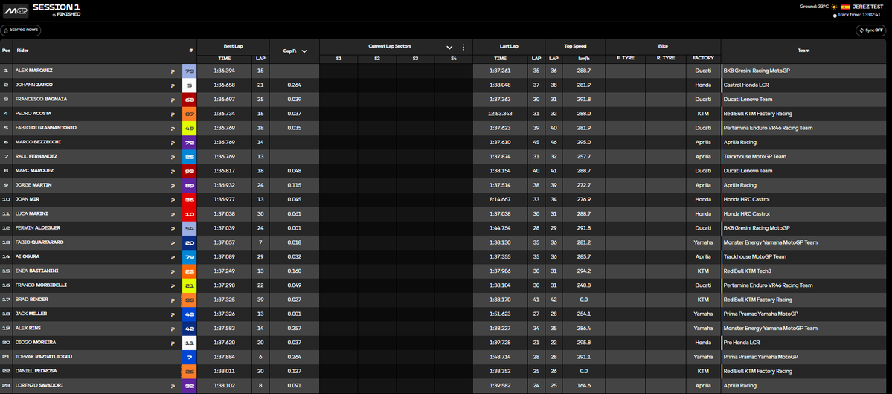Click the Team column header
The width and height of the screenshot is (892, 394).
803,51
